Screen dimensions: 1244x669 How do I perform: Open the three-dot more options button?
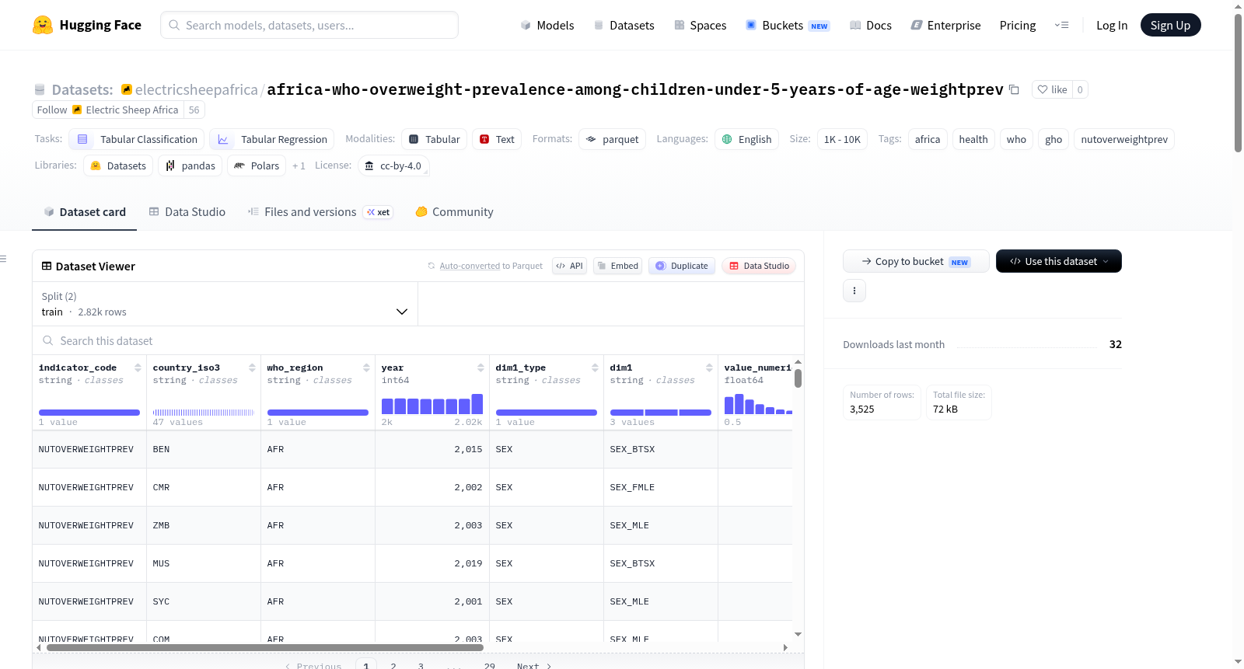[x=854, y=291]
